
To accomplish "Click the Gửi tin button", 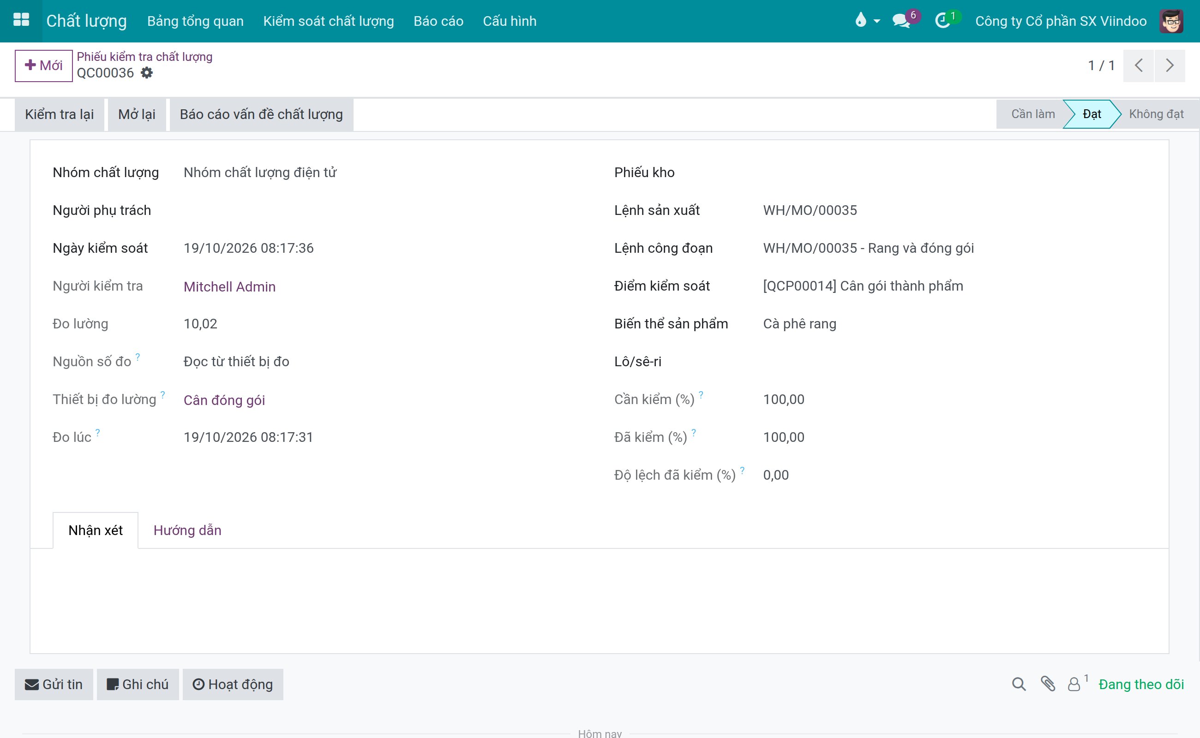I will pos(54,684).
